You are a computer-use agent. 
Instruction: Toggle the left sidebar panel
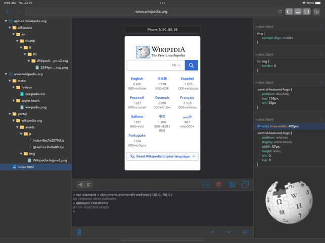[289, 12]
